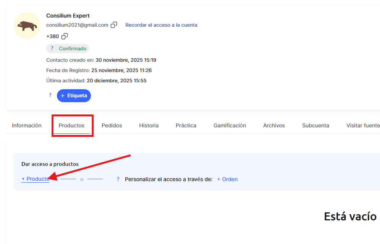Click the question mark beside Etiqueta button

pos(50,95)
